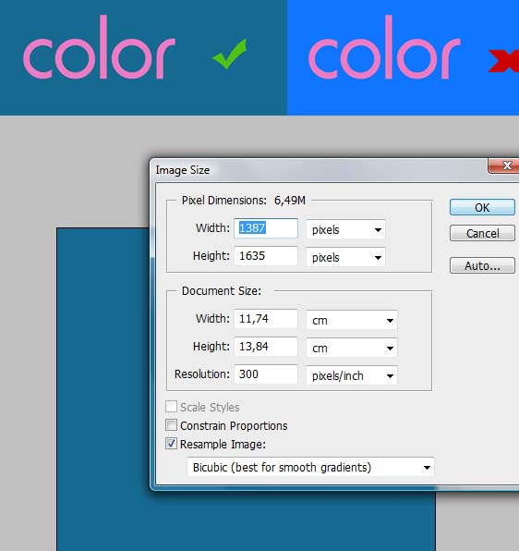This screenshot has width=519, height=551.
Task: Open pixel Width units dropdown
Action: (x=345, y=229)
